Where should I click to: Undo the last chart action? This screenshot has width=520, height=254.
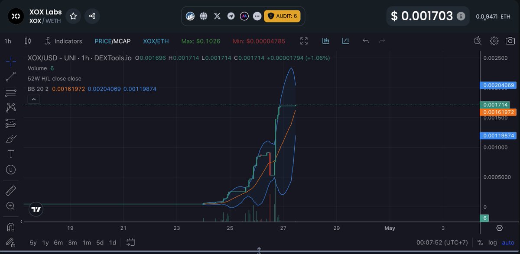(366, 41)
